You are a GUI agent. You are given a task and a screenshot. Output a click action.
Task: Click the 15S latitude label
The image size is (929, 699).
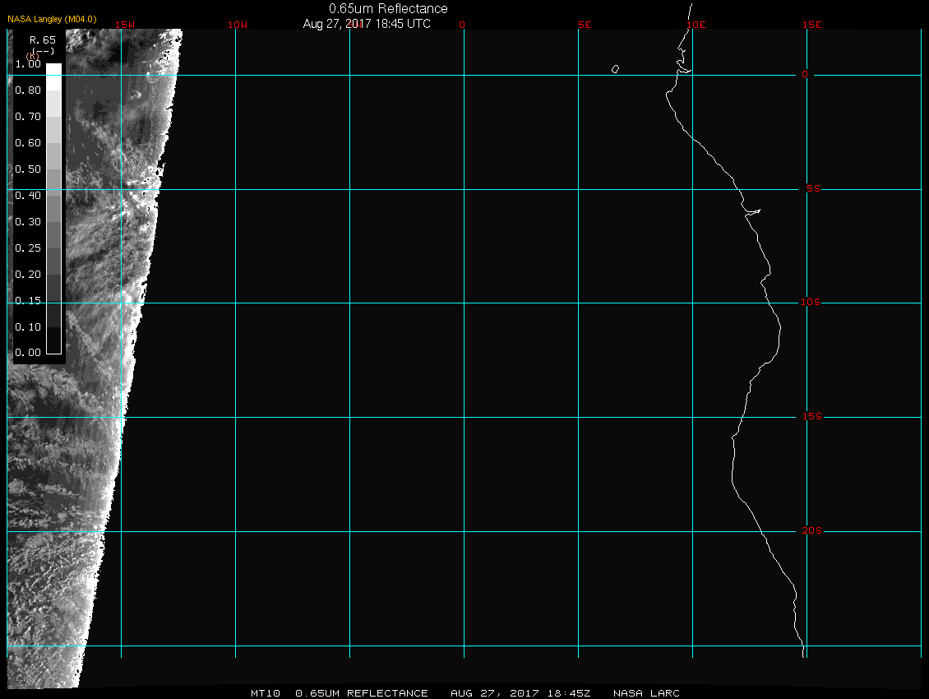(x=811, y=417)
